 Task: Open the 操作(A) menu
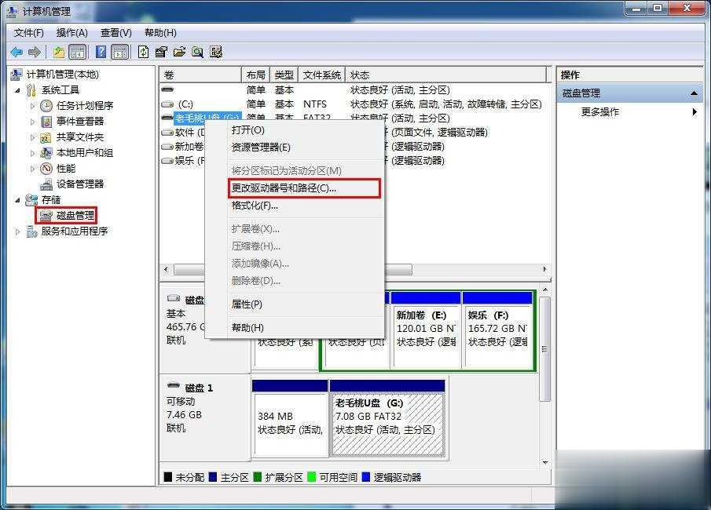(71, 33)
